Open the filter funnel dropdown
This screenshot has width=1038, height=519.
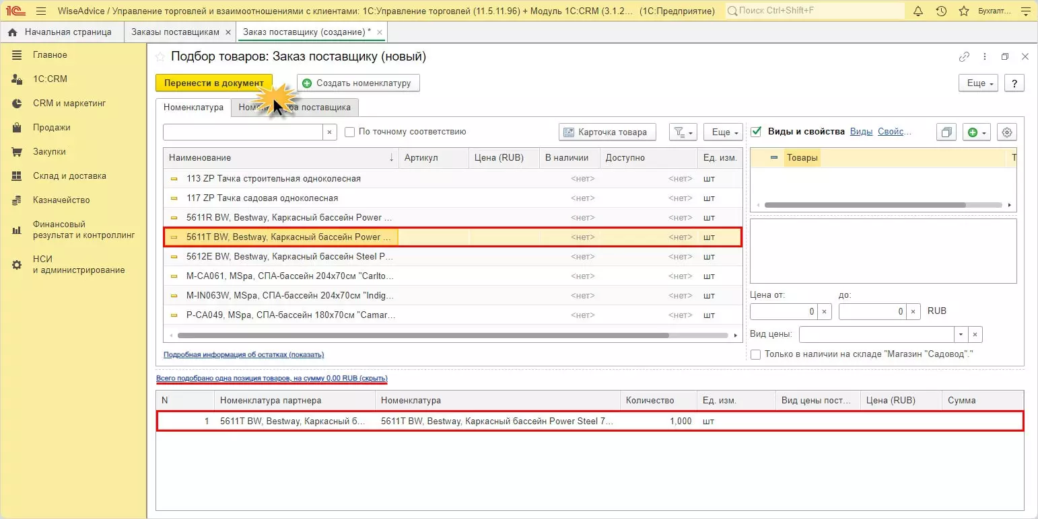(683, 132)
